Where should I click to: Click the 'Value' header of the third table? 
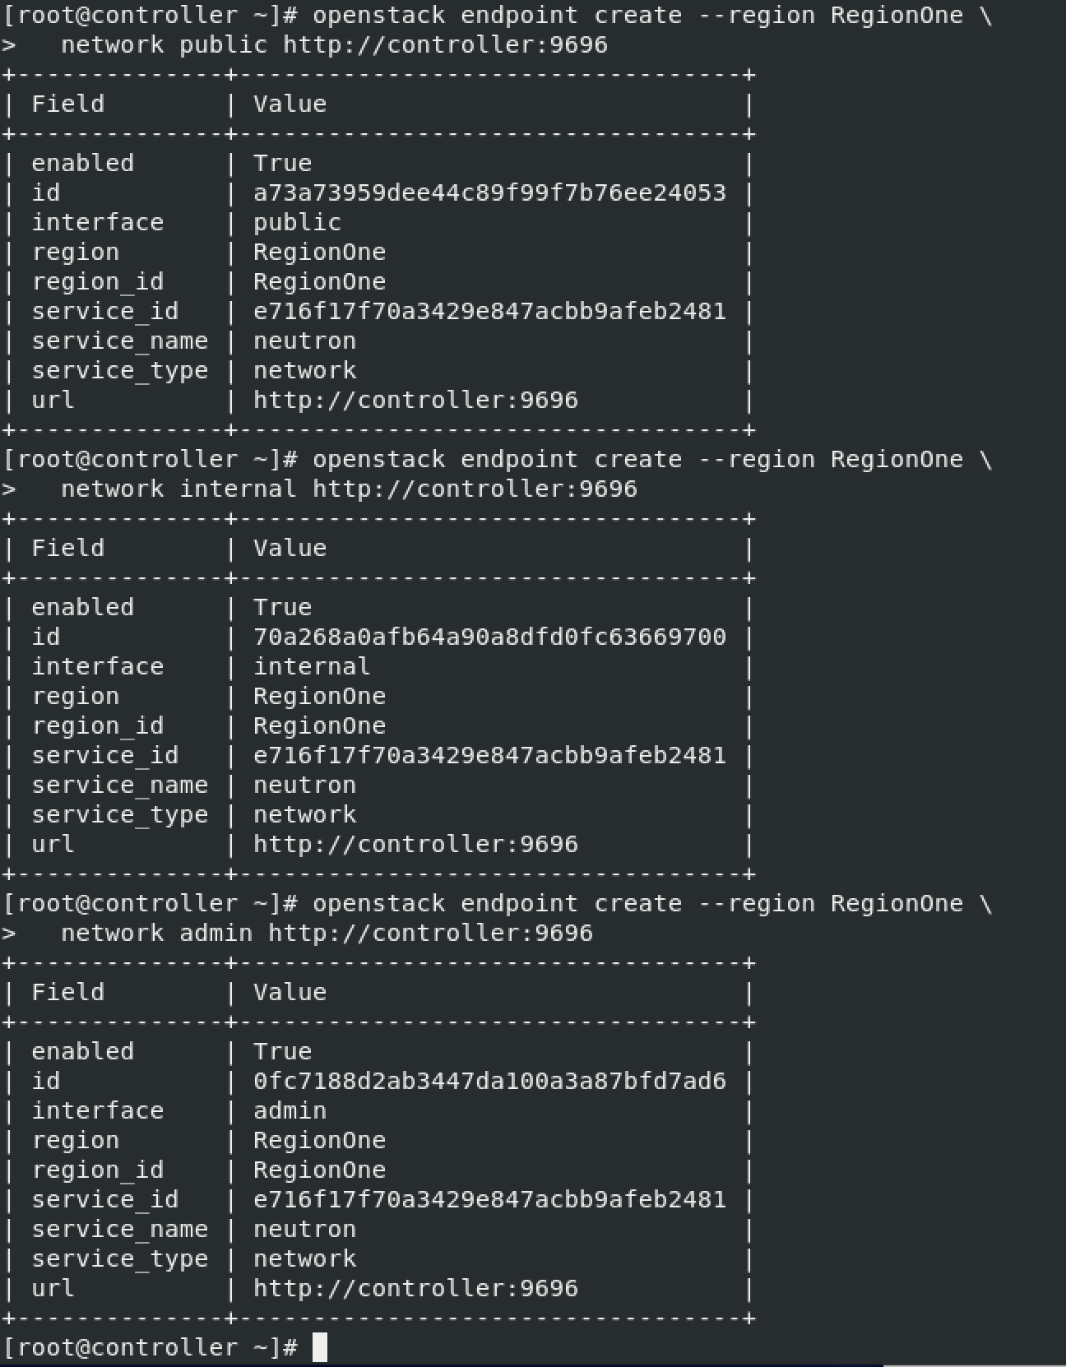[x=290, y=992]
